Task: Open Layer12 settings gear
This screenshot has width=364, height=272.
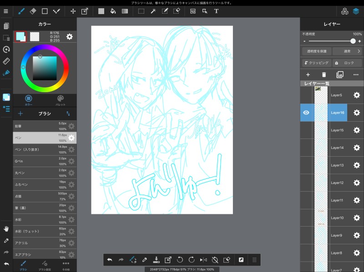Action: click(x=357, y=183)
